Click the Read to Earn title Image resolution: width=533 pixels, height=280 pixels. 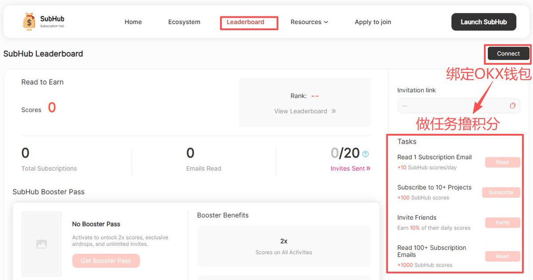[42, 82]
